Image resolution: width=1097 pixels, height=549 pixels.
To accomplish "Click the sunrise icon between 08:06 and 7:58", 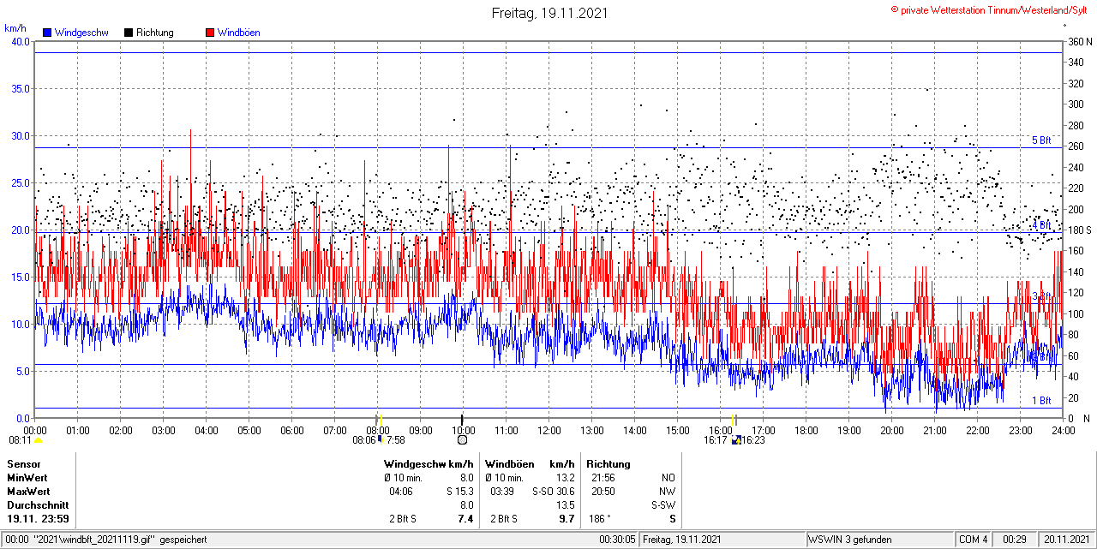I will (x=381, y=439).
